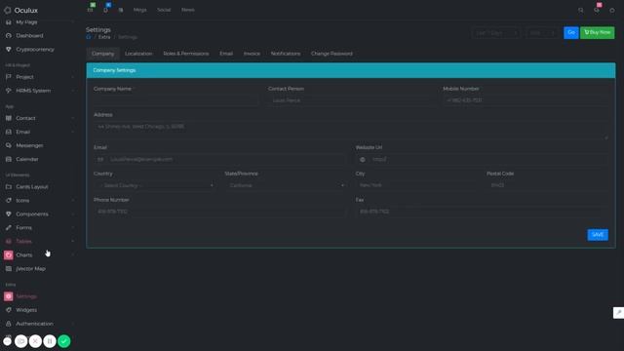Expand the Charts submenu arrow

click(73, 255)
